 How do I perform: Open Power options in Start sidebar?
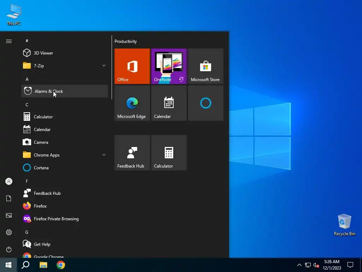point(9,249)
